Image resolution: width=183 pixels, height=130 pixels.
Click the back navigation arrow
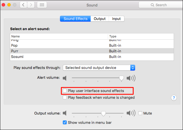(x=23, y=5)
